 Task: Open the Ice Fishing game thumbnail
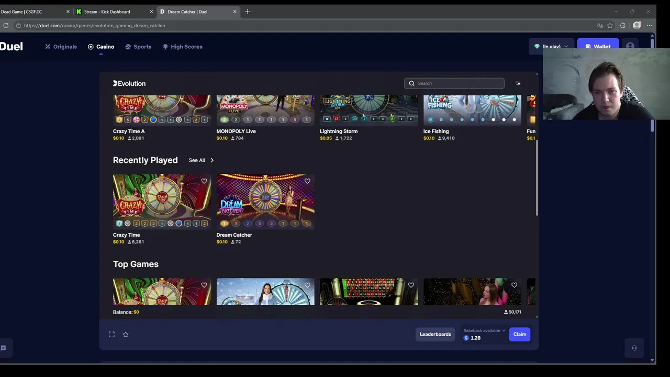tap(472, 110)
